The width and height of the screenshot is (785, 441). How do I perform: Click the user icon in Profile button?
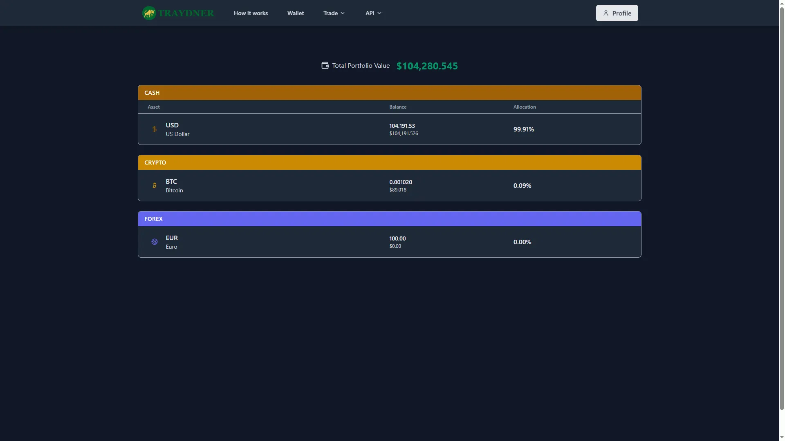click(x=606, y=13)
